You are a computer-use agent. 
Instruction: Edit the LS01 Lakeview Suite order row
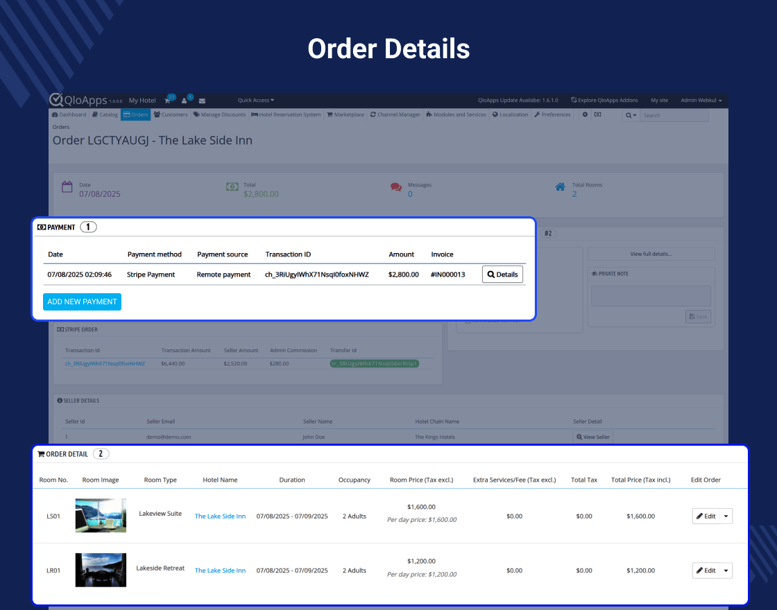[706, 516]
